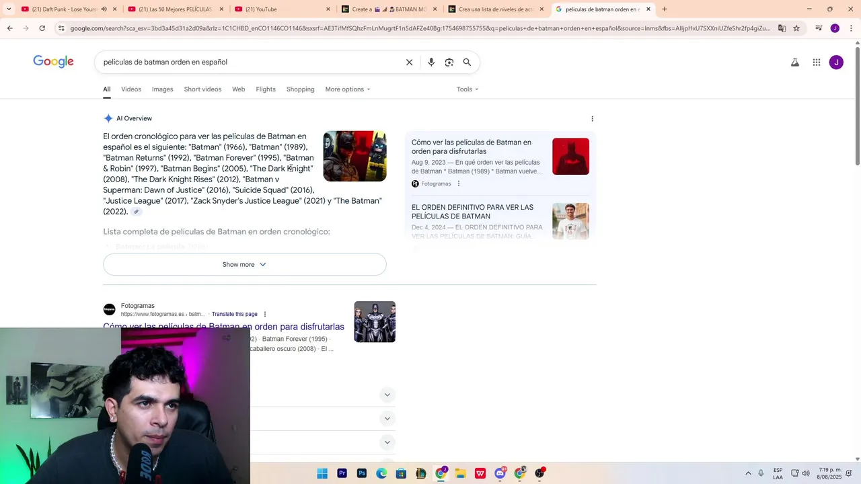Expand the second related question chevron
Image resolution: width=861 pixels, height=484 pixels.
[387, 419]
